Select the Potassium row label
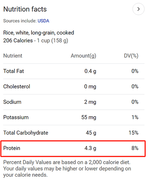This screenshot has height=181, width=151. [x=16, y=117]
